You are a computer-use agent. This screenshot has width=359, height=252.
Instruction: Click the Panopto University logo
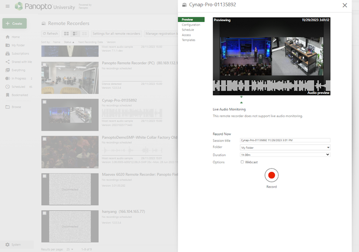45,6
